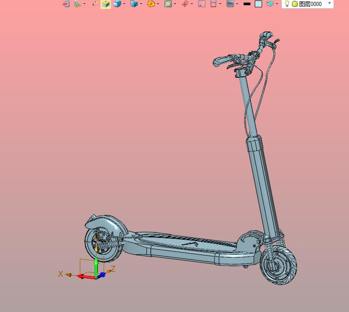This screenshot has width=349, height=312.
Task: Click the light blue face color swatch
Action: pyautogui.click(x=258, y=4)
